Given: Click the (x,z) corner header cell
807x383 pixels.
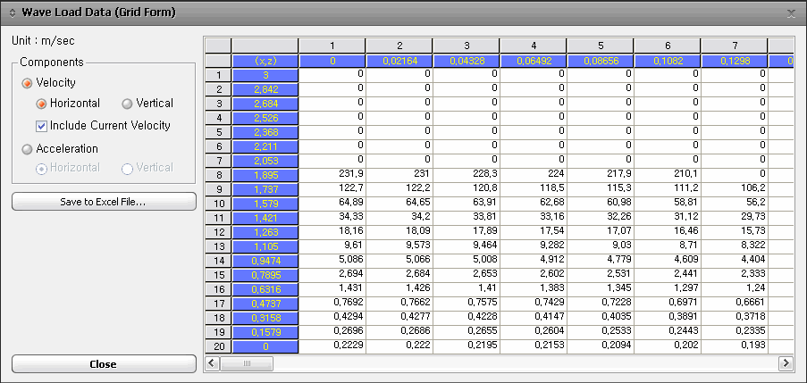Looking at the screenshot, I should coord(265,61).
